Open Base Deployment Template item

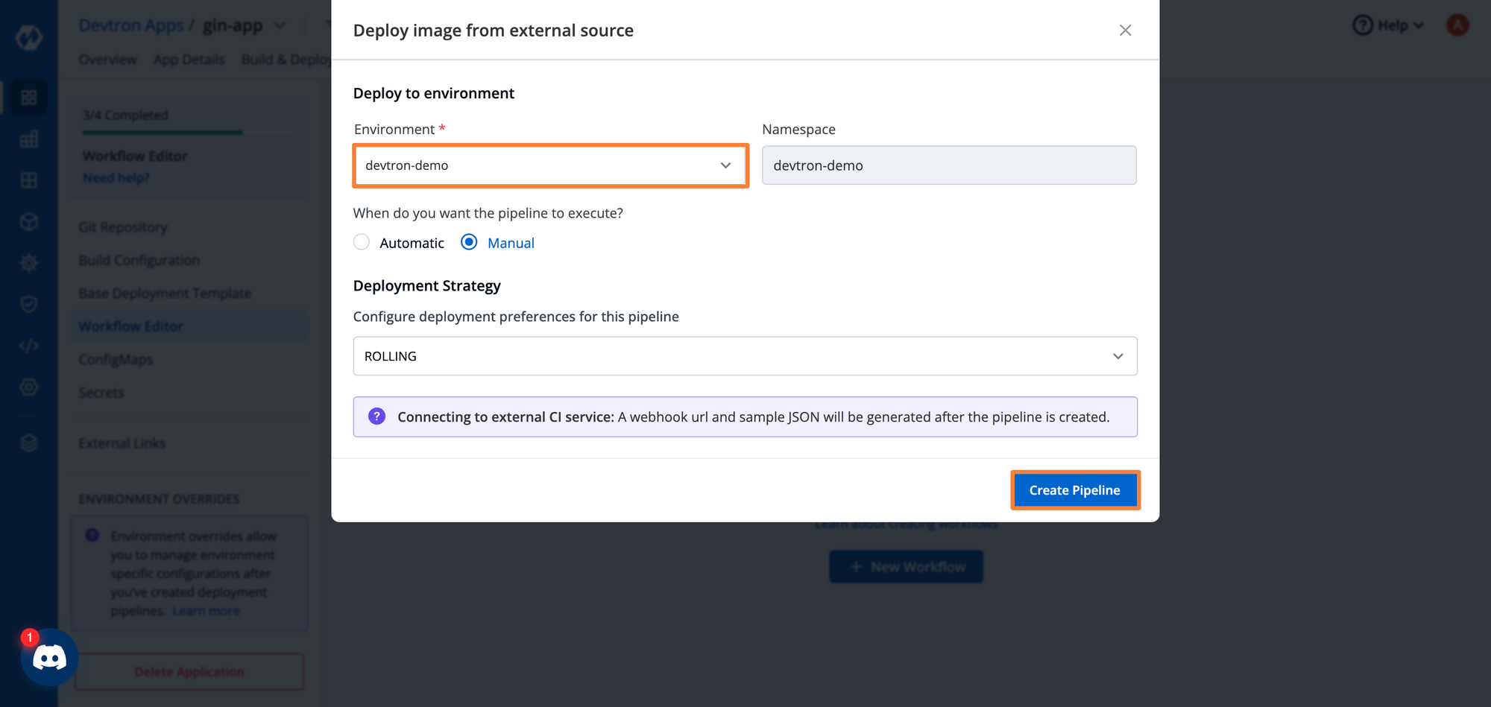point(165,294)
